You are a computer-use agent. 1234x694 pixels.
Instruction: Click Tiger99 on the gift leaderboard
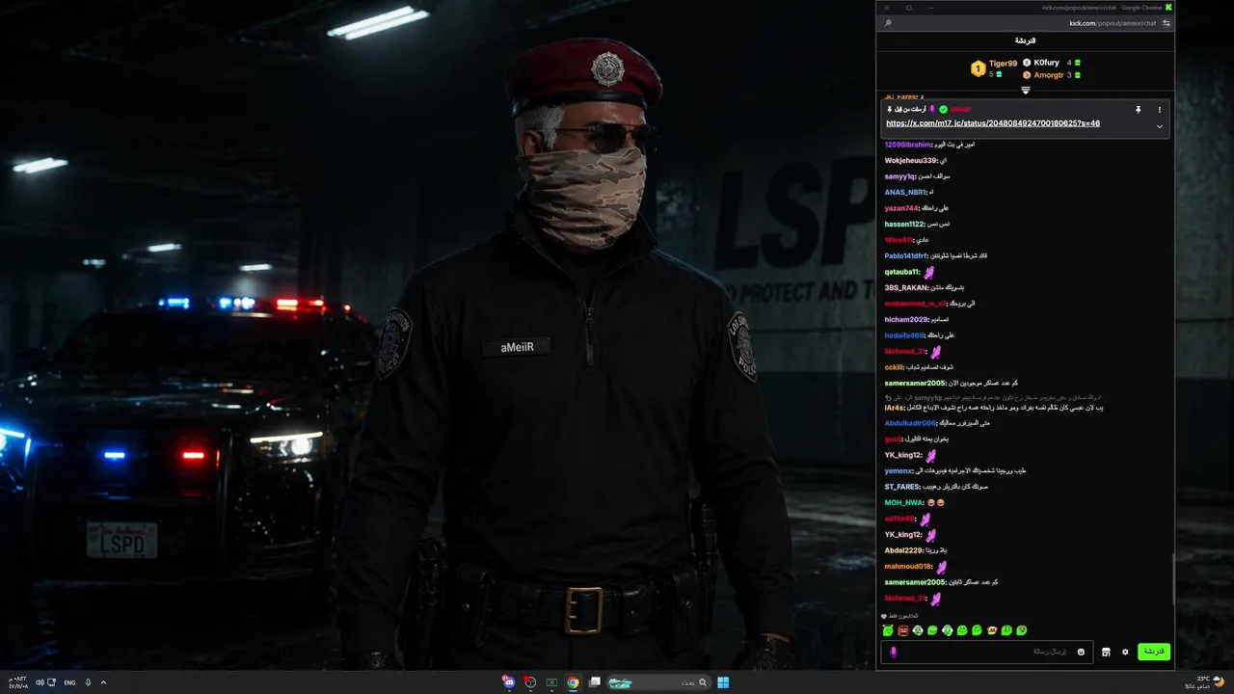point(1003,64)
